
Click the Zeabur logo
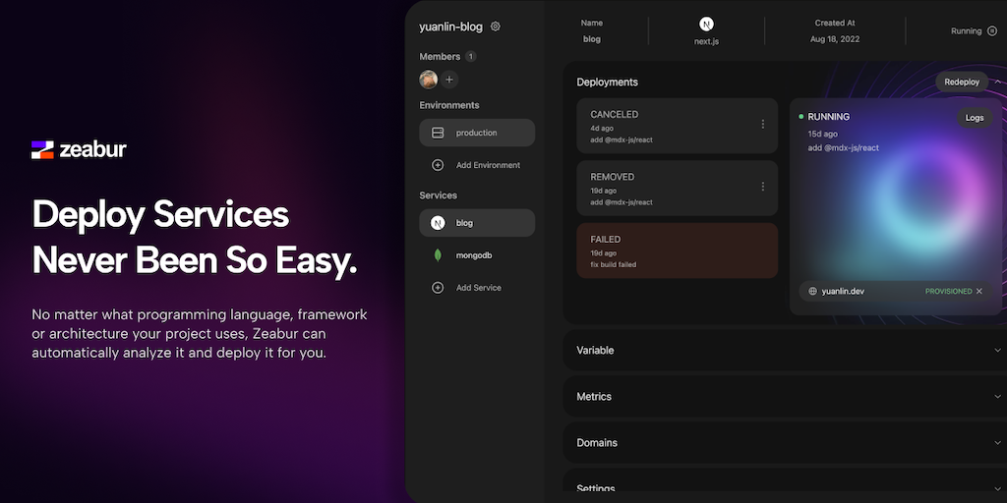(80, 149)
